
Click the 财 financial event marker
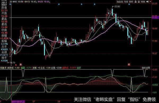coord(129,64)
